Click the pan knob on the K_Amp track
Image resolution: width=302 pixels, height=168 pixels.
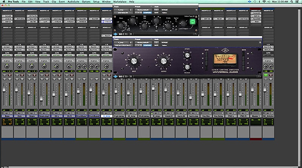pos(106,66)
